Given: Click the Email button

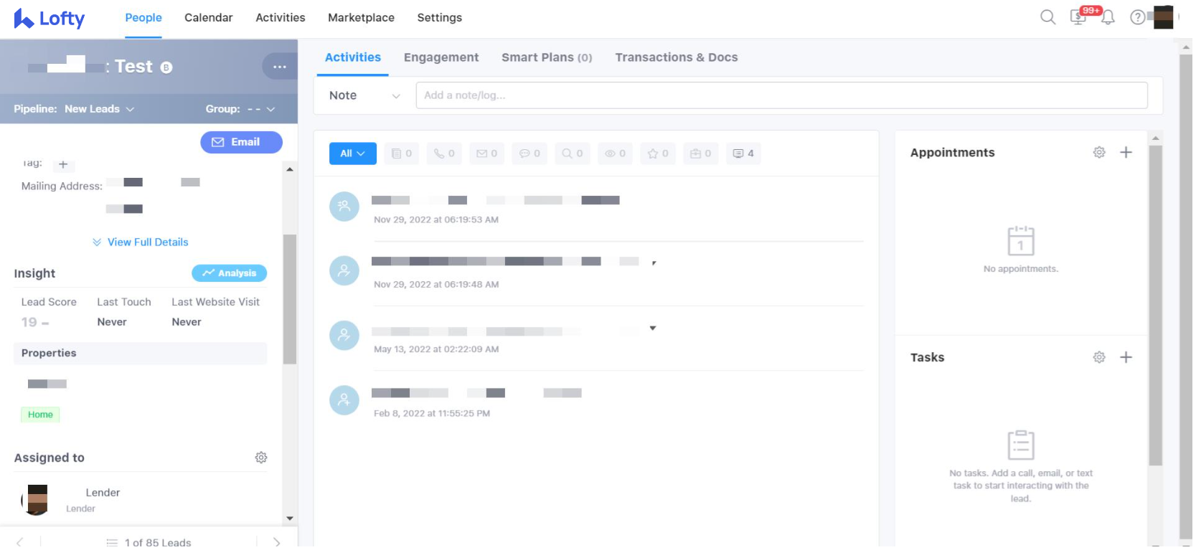Looking at the screenshot, I should (241, 142).
